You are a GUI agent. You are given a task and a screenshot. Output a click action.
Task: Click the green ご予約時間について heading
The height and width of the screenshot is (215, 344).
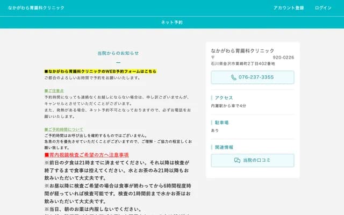coord(63,130)
